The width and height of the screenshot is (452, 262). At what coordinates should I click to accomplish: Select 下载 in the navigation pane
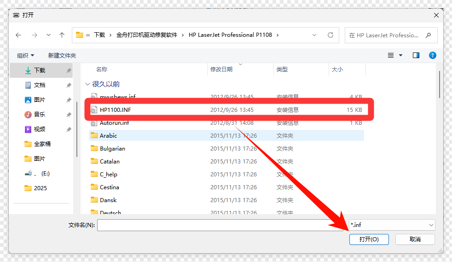(x=40, y=70)
